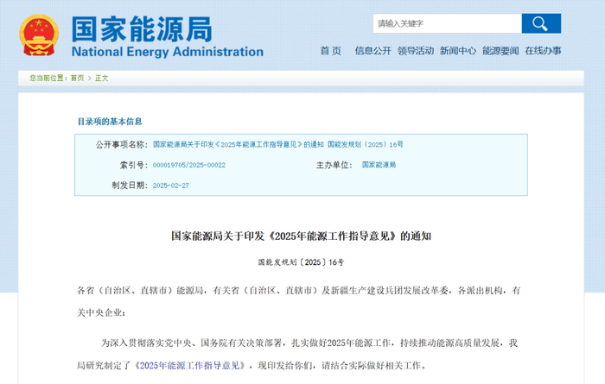605x384 pixels.
Task: Open the 新闻中心 navigation item
Action: (x=458, y=51)
